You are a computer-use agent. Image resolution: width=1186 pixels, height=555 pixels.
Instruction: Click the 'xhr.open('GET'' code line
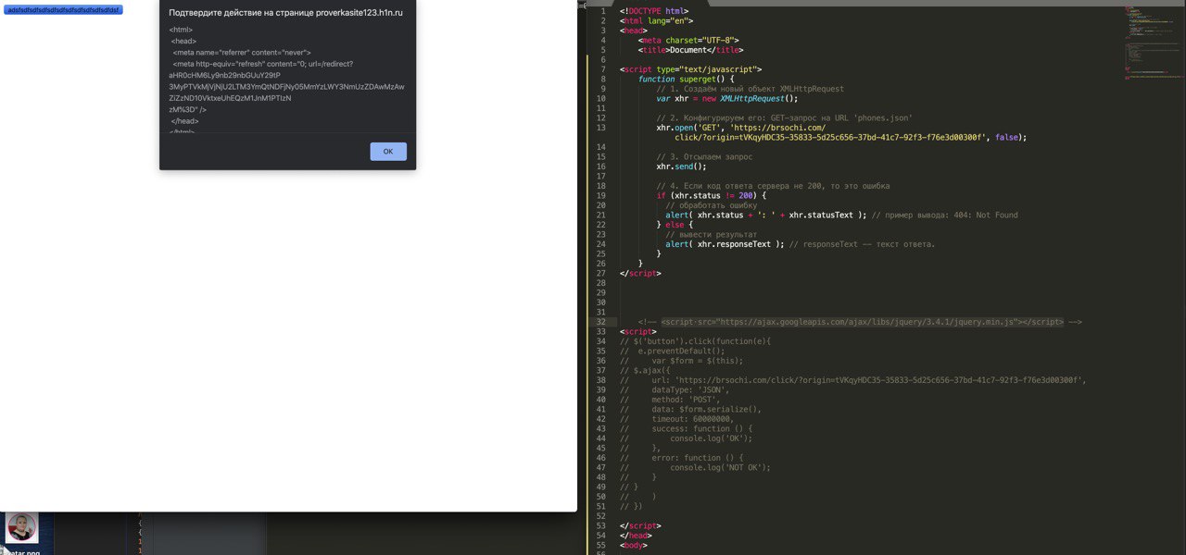(x=741, y=128)
